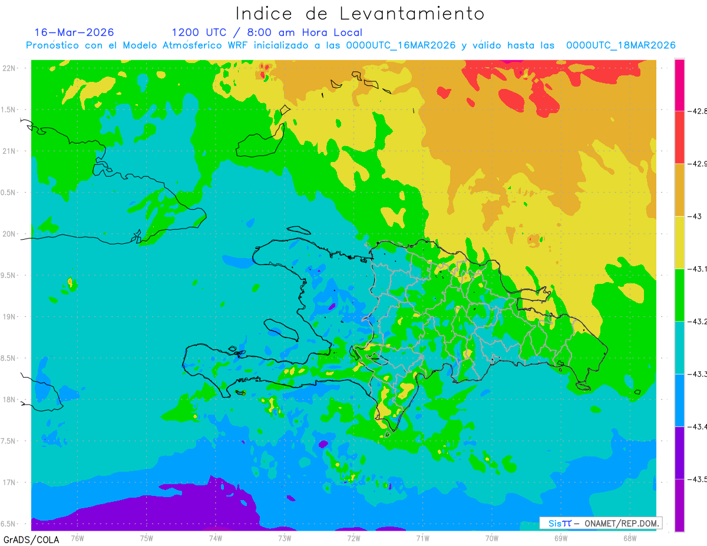Click the '21N' latitude label
The width and height of the screenshot is (707, 546).
point(9,151)
